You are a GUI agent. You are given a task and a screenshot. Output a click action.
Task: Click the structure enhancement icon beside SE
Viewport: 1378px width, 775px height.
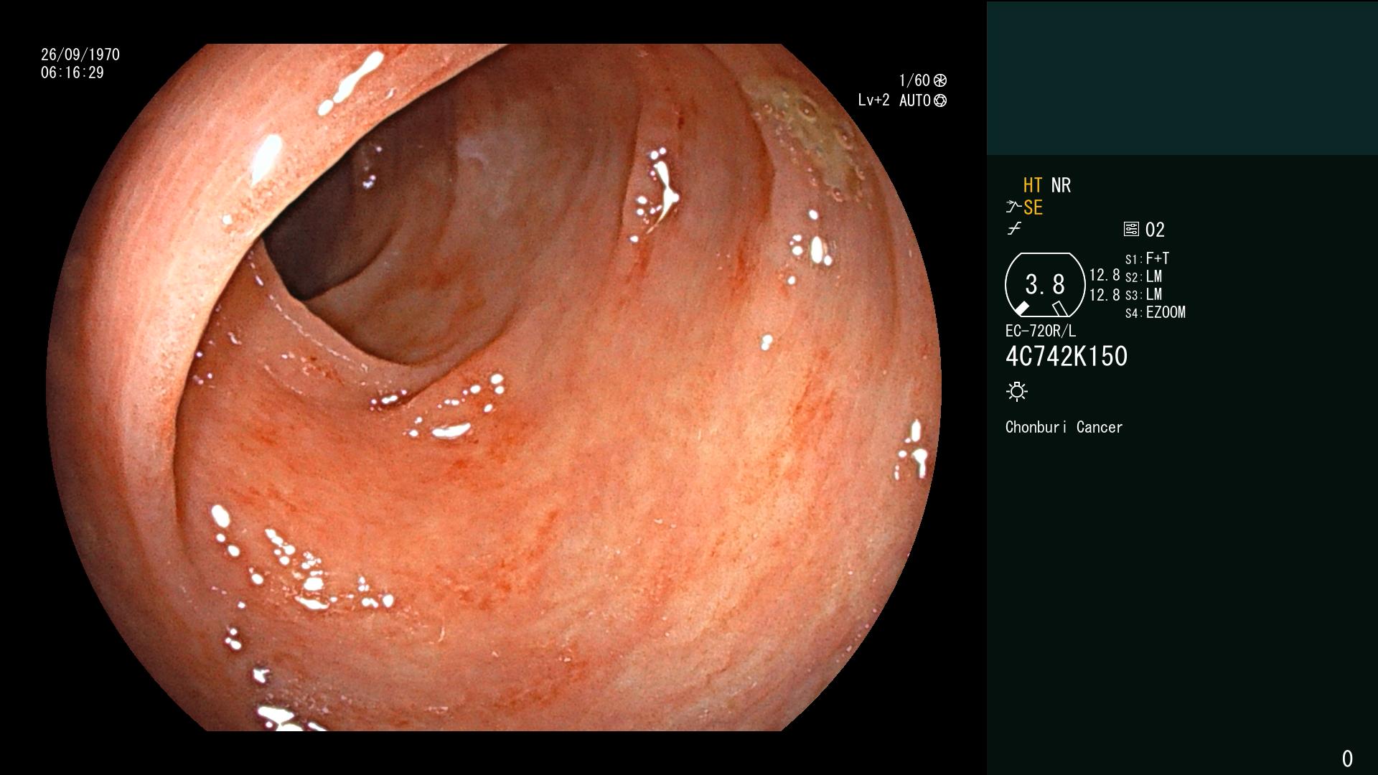click(1013, 207)
